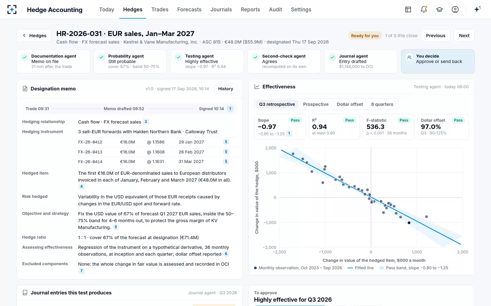Viewport: 491px width, 306px height.
Task: Click the Hedge Accounting logo icon
Action: (12, 10)
